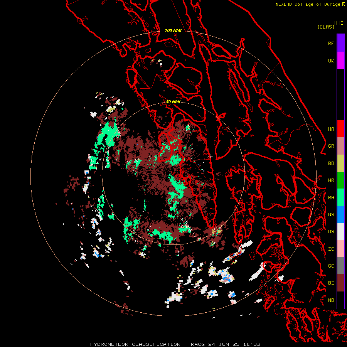Click the BI brown legend swatch

[x=340, y=283]
